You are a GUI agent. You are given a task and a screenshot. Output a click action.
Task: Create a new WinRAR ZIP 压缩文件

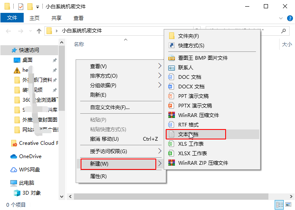212,163
